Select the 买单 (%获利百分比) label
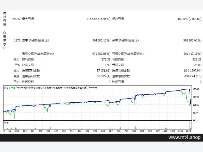203x152 pixels. click(125, 40)
